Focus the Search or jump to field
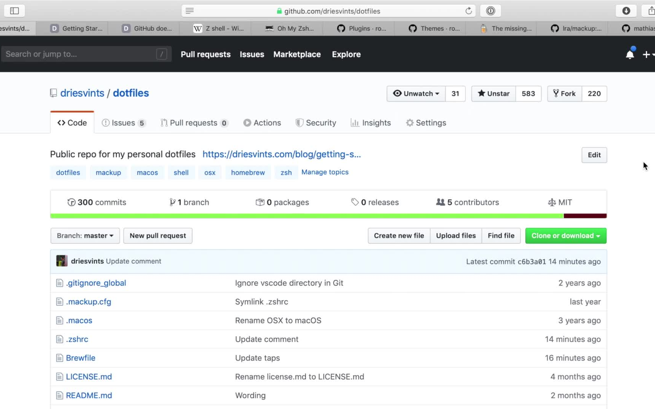This screenshot has width=655, height=409. pos(80,54)
